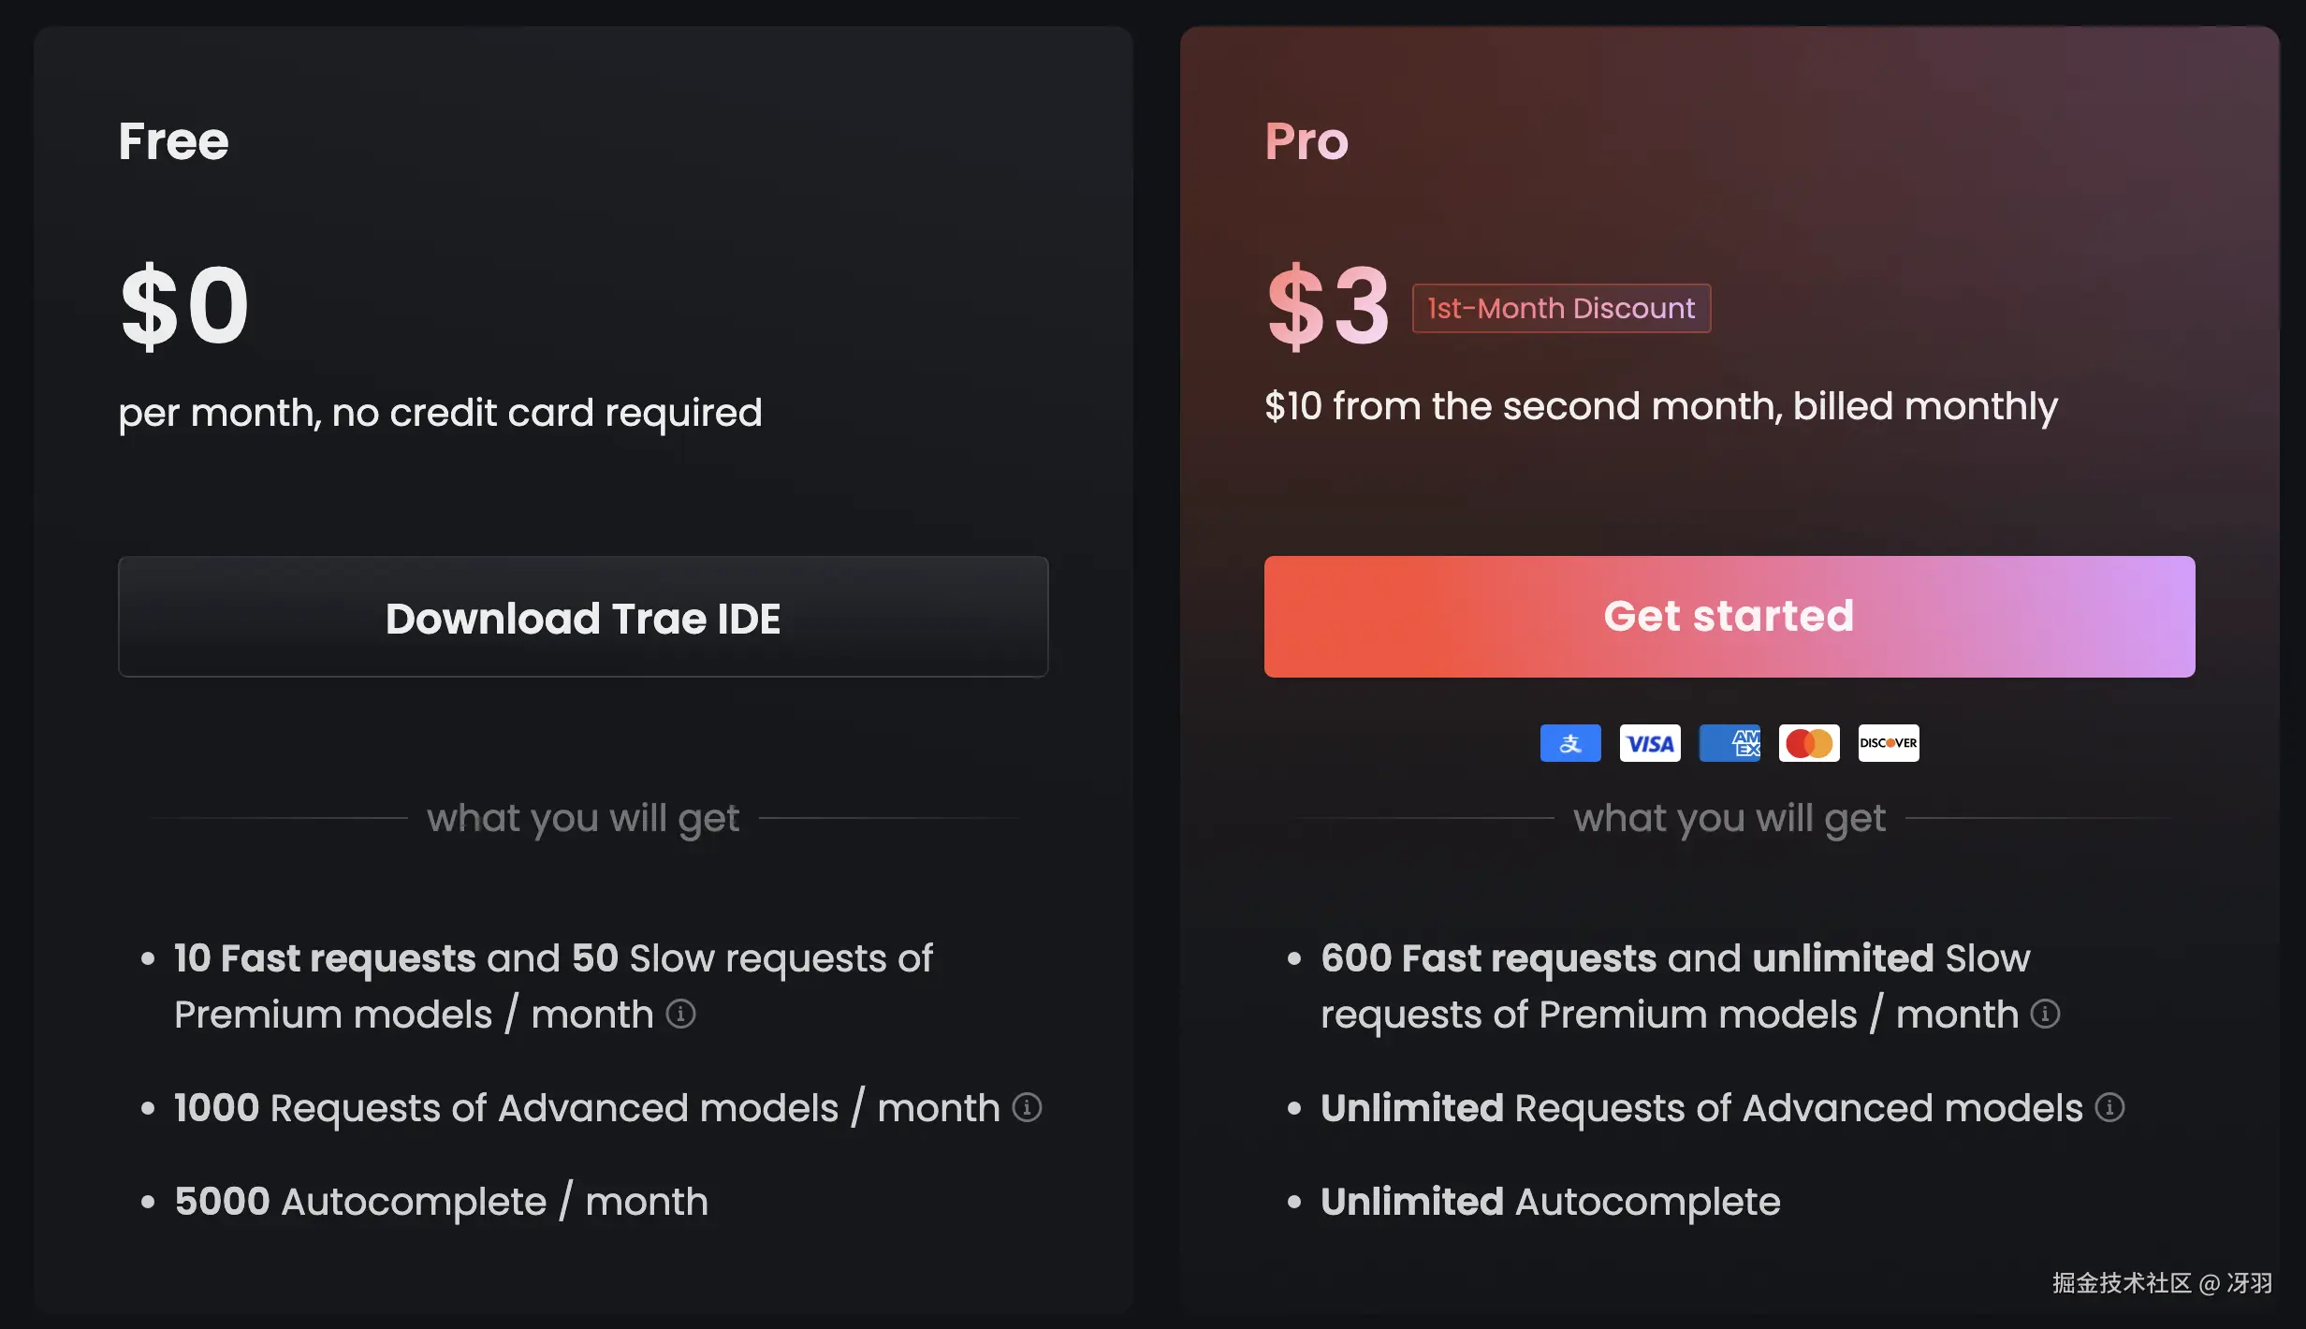The image size is (2306, 1329).
Task: Click the Visa card icon
Action: tap(1649, 743)
